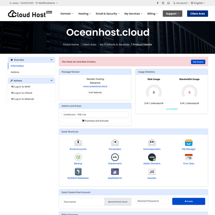Click the login arrow icon beside Log in to Webmail

(x=12, y=99)
